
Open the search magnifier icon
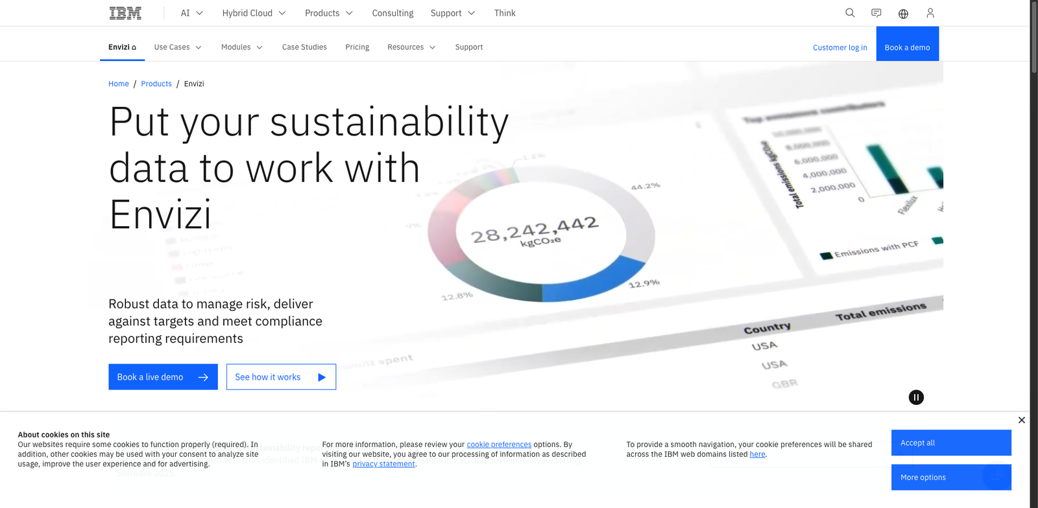850,13
